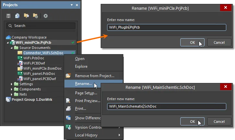
Task: Click the Components folder icon
Action: [x=16, y=89]
